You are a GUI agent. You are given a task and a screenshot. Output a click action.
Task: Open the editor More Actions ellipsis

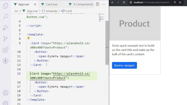point(103,4)
